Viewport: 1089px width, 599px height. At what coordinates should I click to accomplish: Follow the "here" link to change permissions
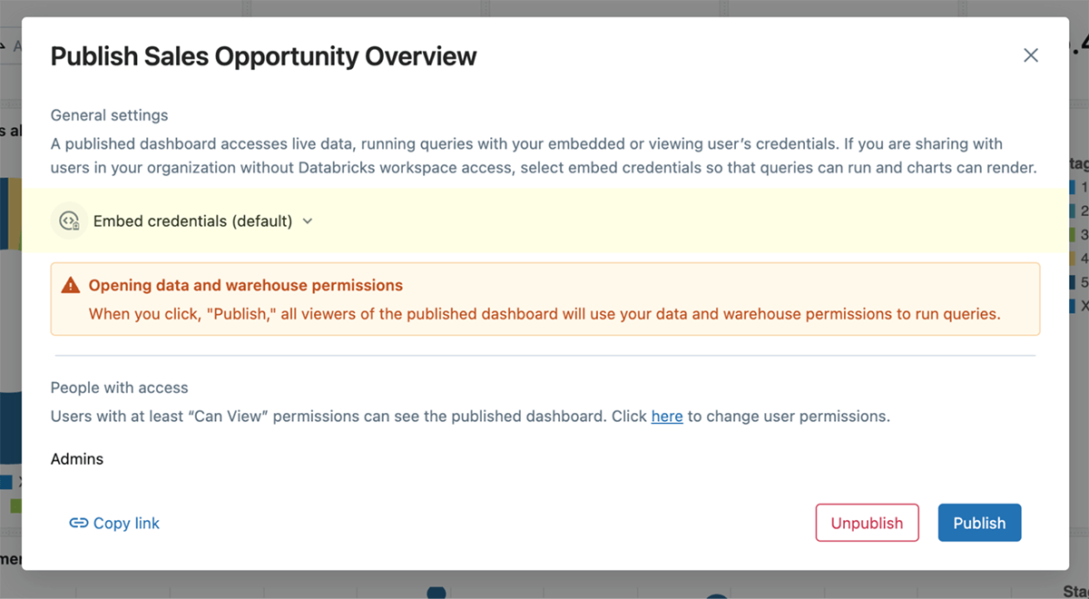(x=667, y=417)
